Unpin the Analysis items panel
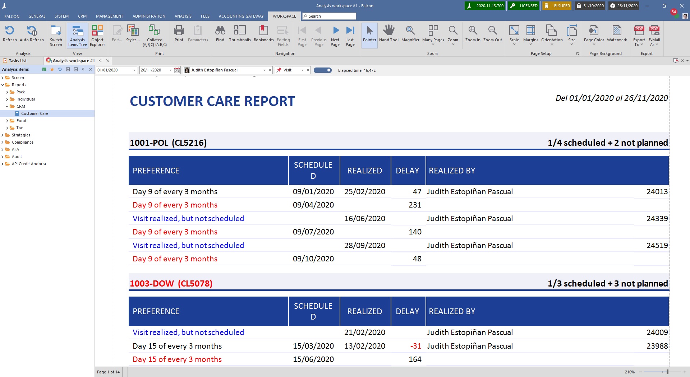This screenshot has height=377, width=690. 83,69
